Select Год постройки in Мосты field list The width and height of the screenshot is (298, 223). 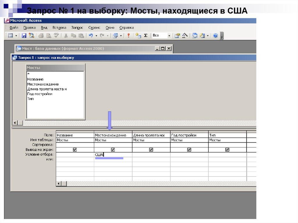point(40,94)
